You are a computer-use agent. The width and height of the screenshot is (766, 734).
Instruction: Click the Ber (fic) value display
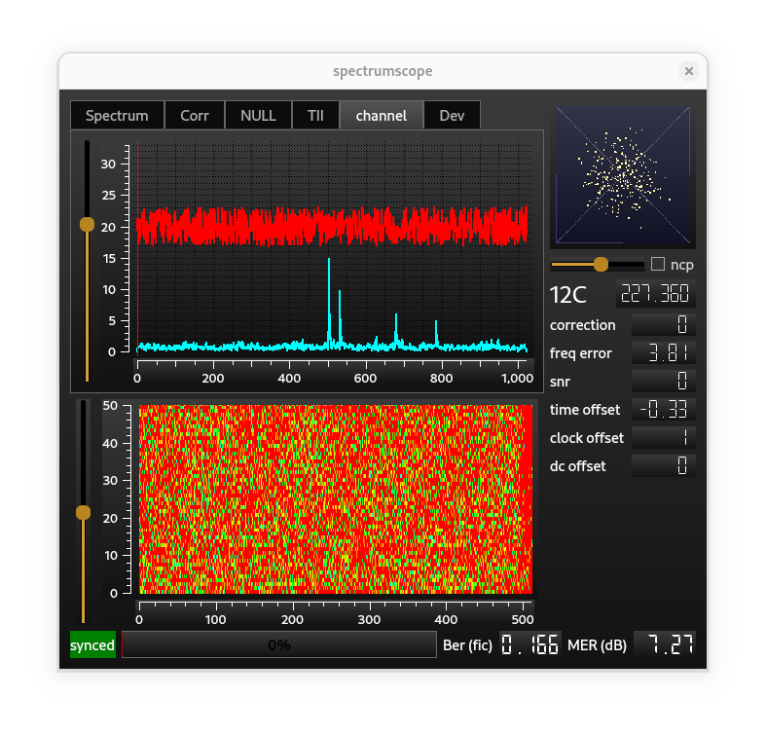530,644
